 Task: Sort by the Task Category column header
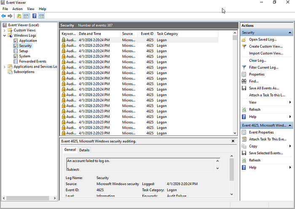coord(187,34)
